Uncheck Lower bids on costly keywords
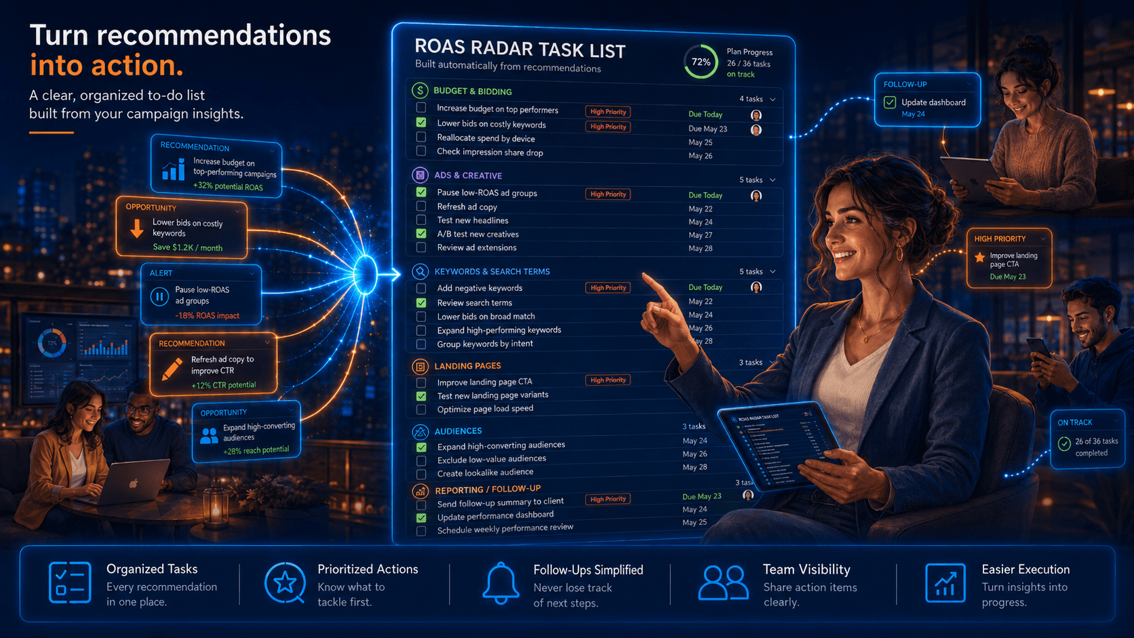 coord(421,123)
